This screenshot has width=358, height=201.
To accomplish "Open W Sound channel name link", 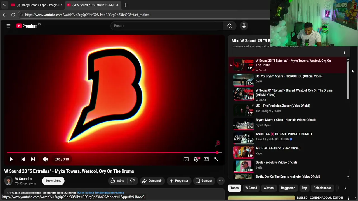I will (22, 179).
